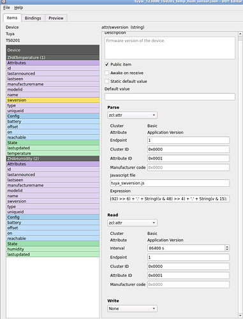Select battery under ZHATemperature Config
This screenshot has width=243, height=319.
tap(53, 121)
